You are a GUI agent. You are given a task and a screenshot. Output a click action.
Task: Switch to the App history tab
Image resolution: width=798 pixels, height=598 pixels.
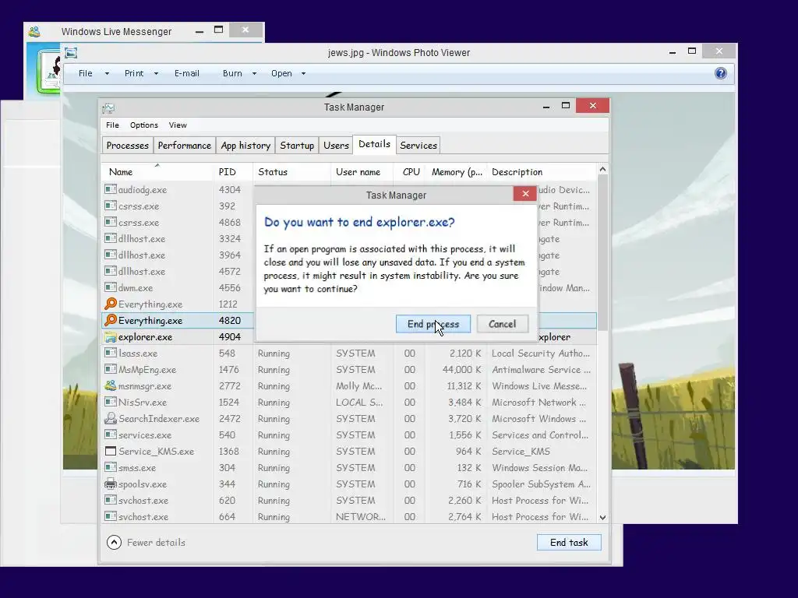point(245,146)
